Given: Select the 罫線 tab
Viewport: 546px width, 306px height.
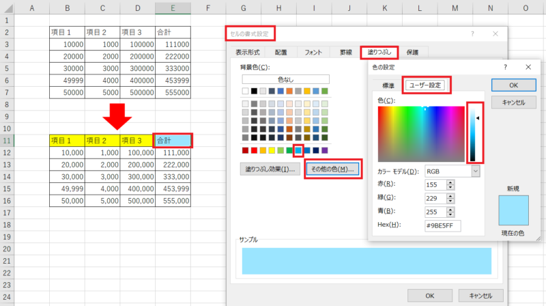Looking at the screenshot, I should pyautogui.click(x=346, y=53).
